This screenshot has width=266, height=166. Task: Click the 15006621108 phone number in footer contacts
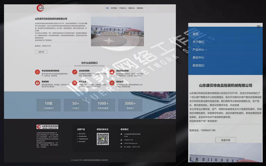pyautogui.click(x=128, y=140)
